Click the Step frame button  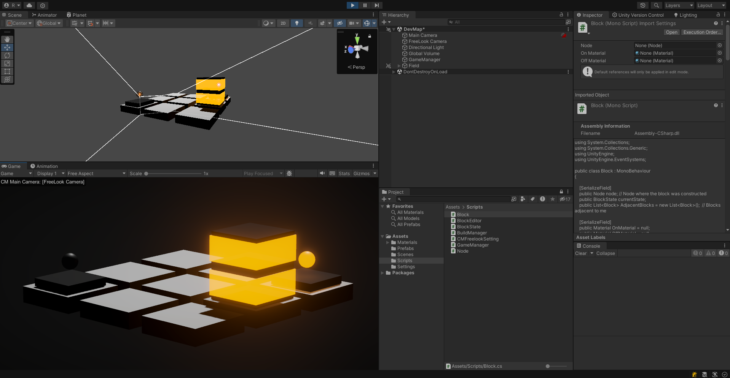tap(376, 5)
